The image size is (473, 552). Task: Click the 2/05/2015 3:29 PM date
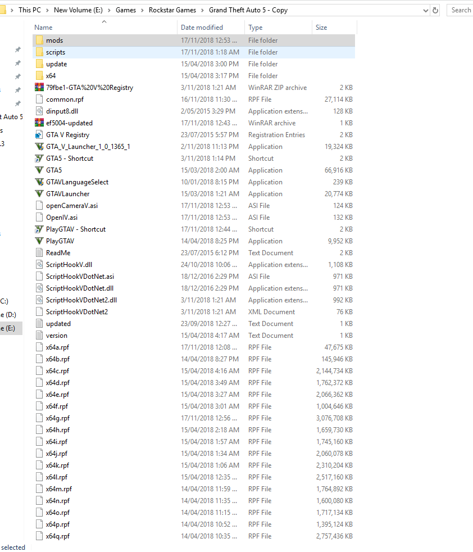pyautogui.click(x=208, y=111)
